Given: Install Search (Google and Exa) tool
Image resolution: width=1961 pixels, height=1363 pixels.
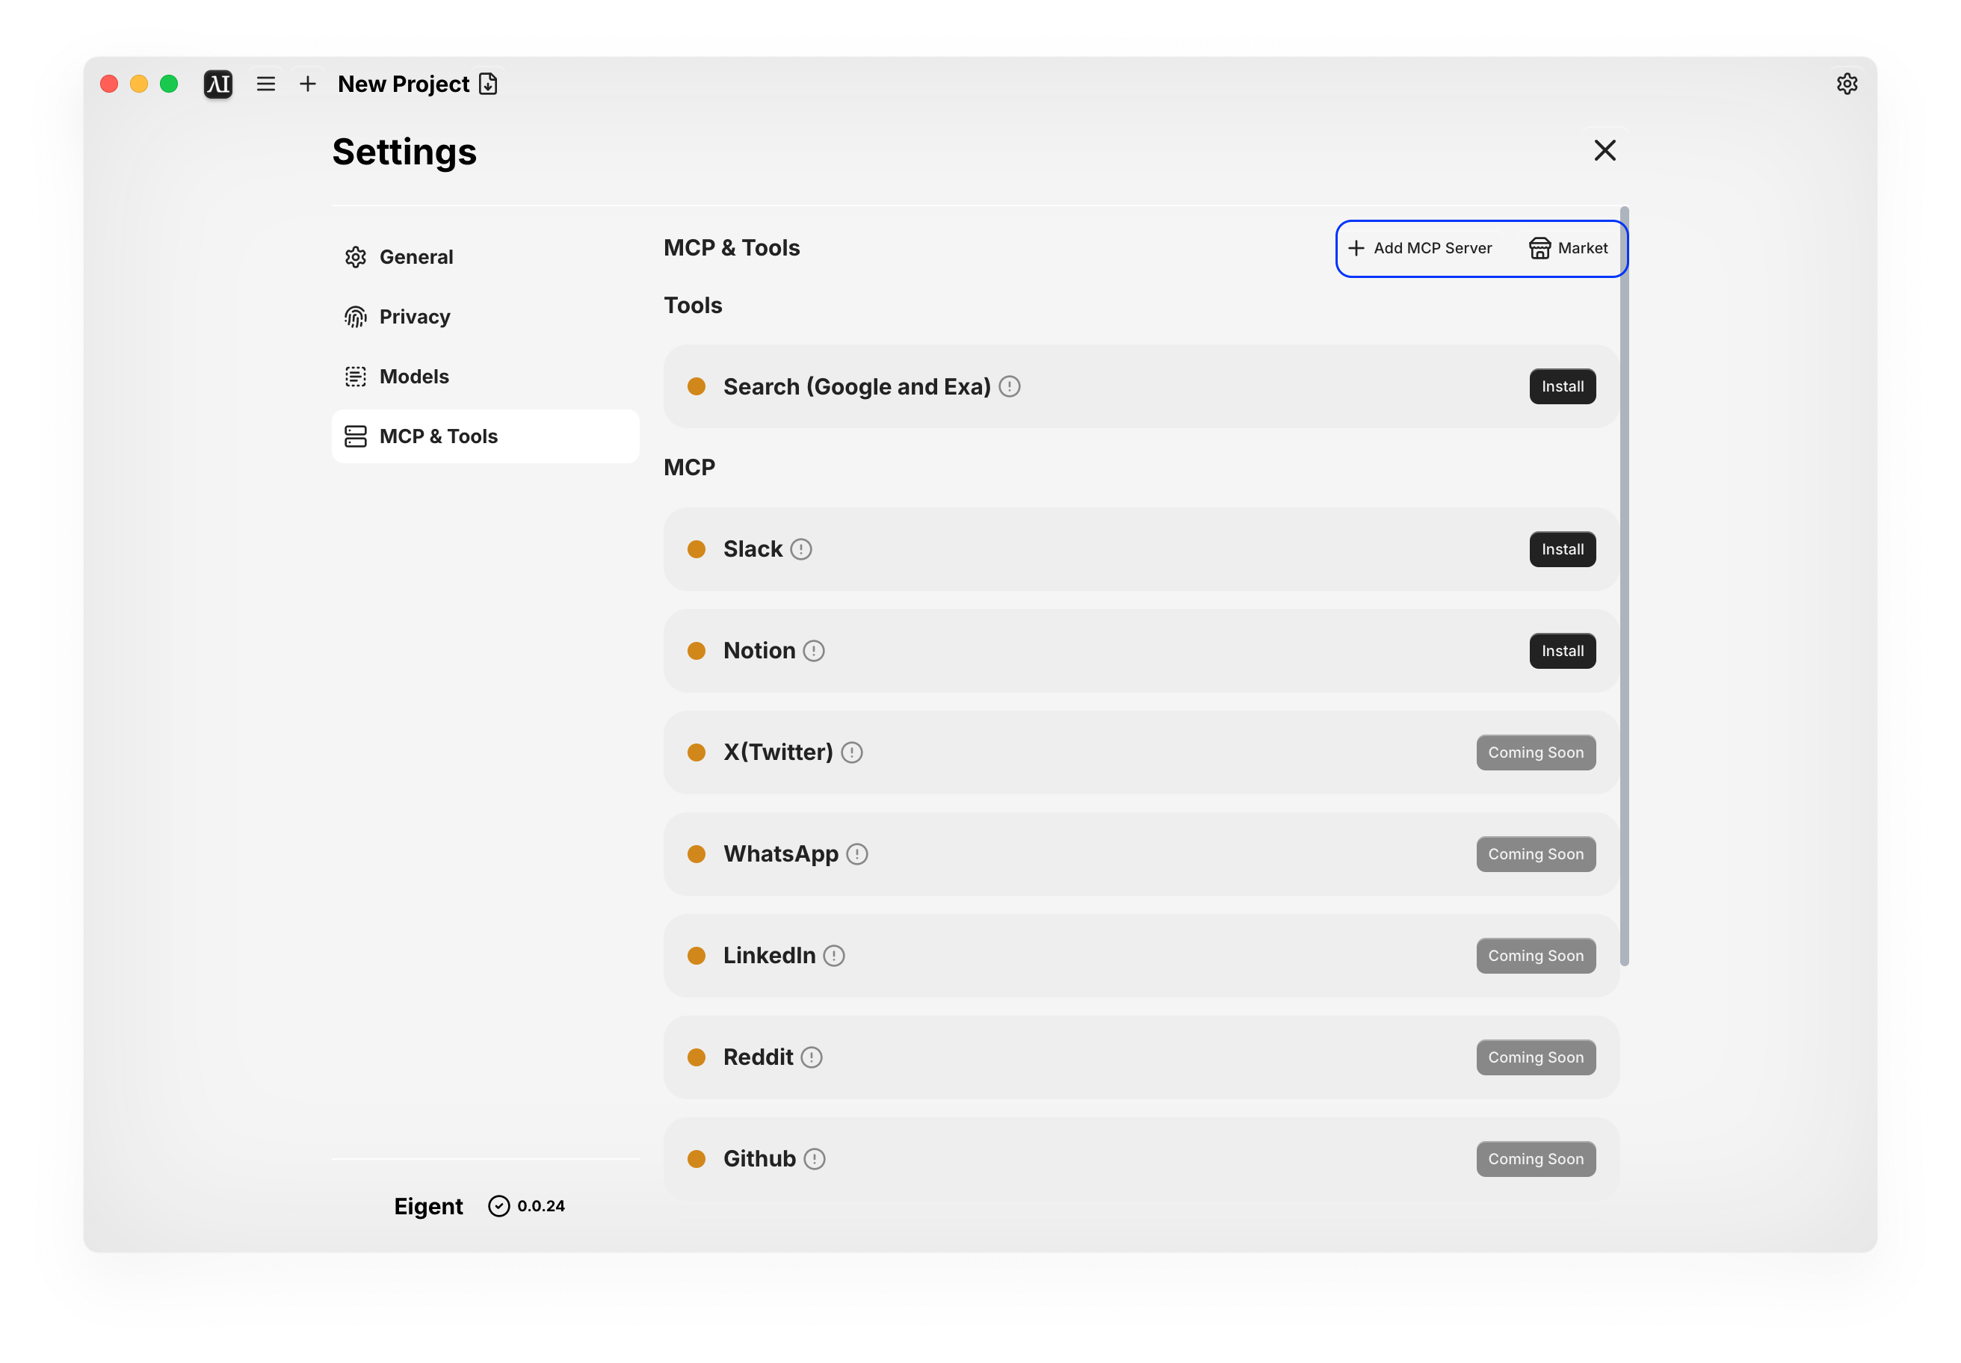Looking at the screenshot, I should [x=1562, y=387].
